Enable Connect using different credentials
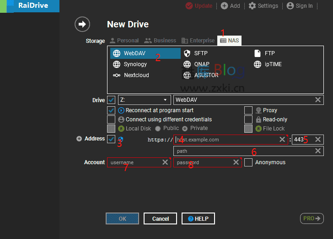This screenshot has height=239, width=333. tap(111, 119)
